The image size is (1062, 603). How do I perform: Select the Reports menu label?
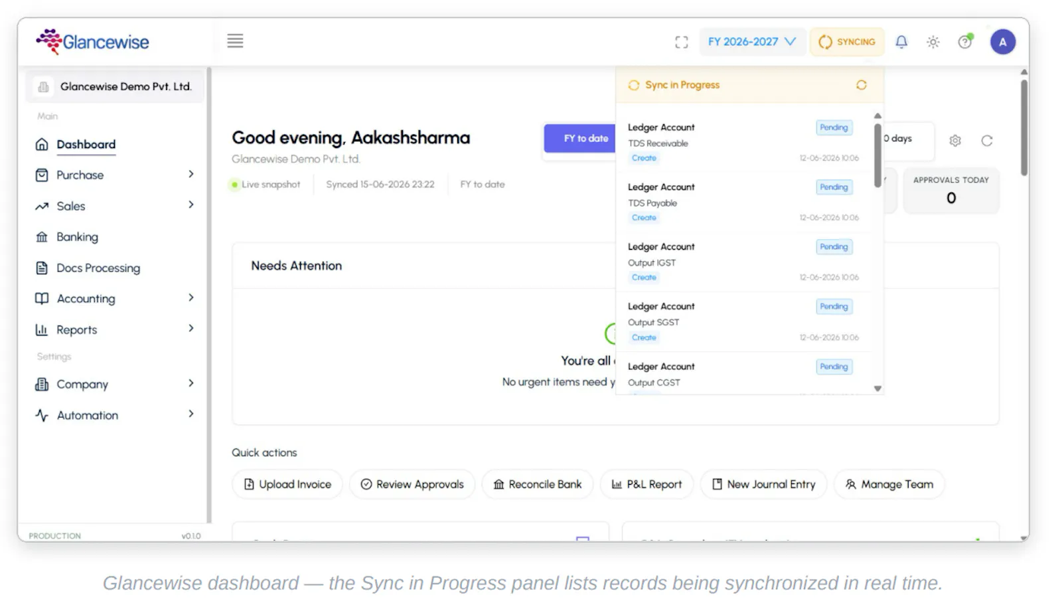(x=76, y=330)
